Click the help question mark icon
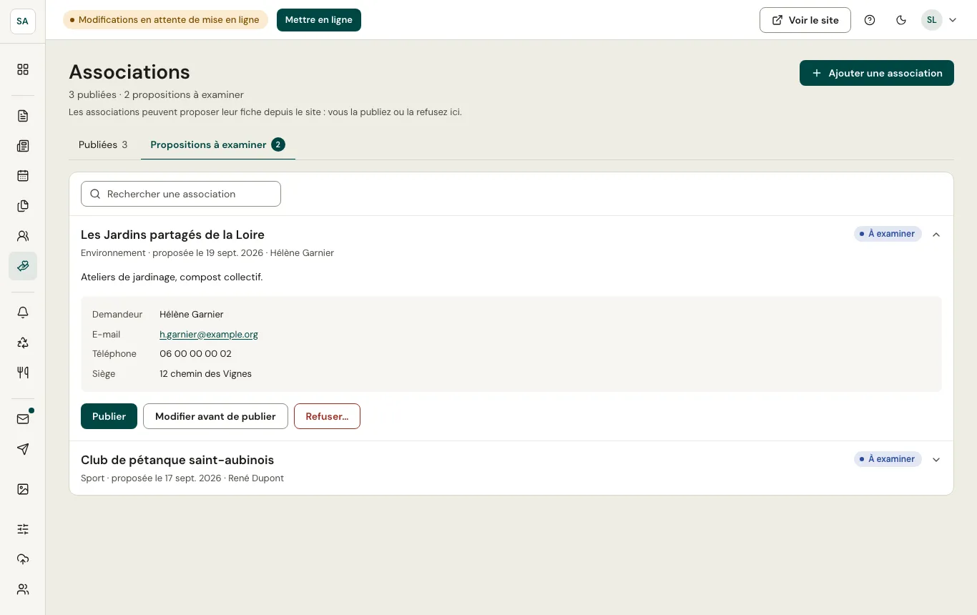 pyautogui.click(x=870, y=20)
